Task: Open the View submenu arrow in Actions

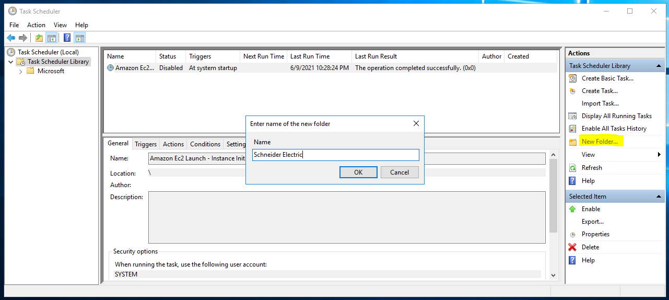Action: click(660, 155)
